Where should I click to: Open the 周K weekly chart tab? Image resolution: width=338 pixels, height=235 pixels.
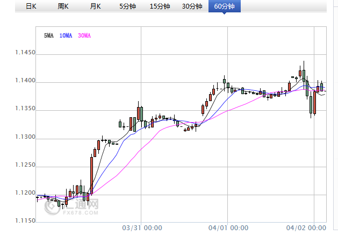point(63,6)
